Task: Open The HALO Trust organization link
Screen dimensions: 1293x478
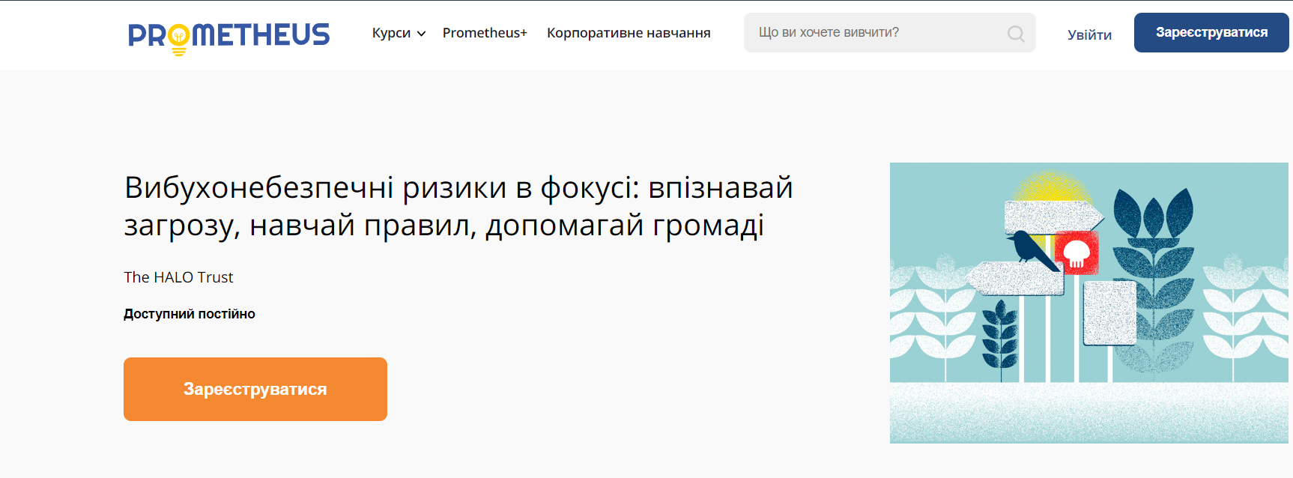Action: pos(178,277)
